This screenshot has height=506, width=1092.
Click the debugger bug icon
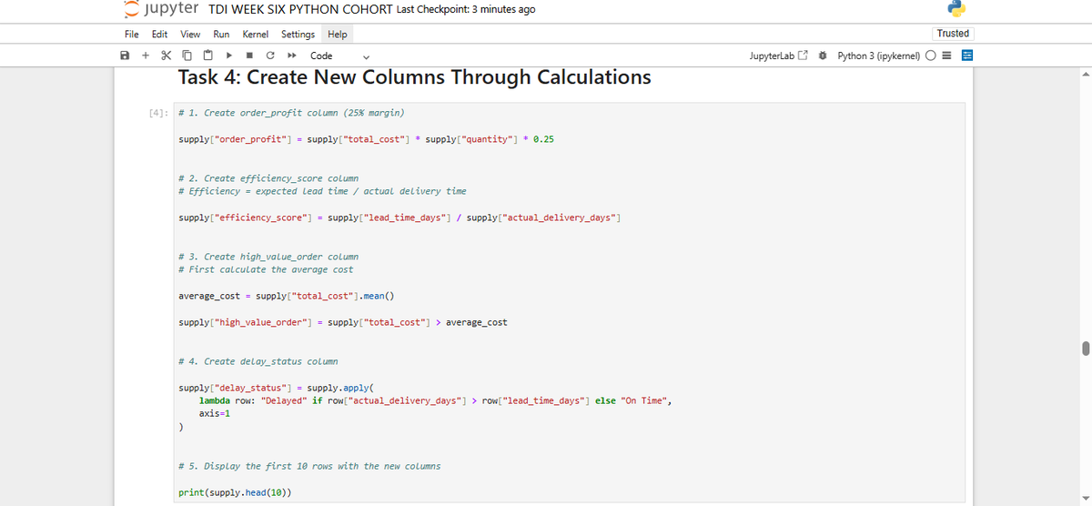[x=823, y=56]
